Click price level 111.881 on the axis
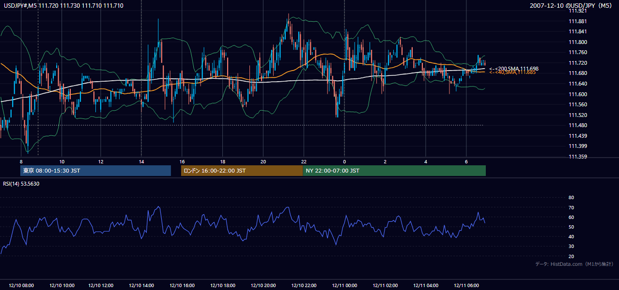The image size is (619, 290). pos(578,21)
